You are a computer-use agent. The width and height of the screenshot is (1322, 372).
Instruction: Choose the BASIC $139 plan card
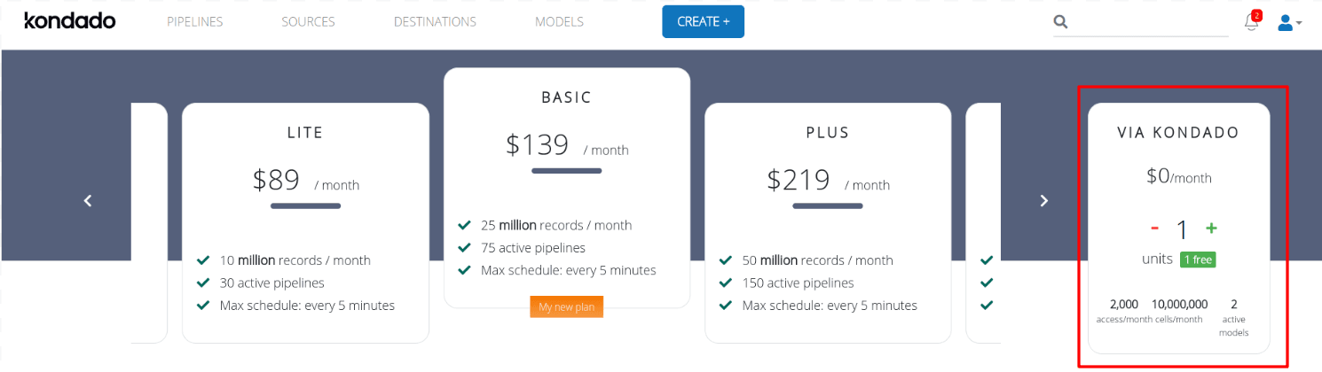click(566, 186)
